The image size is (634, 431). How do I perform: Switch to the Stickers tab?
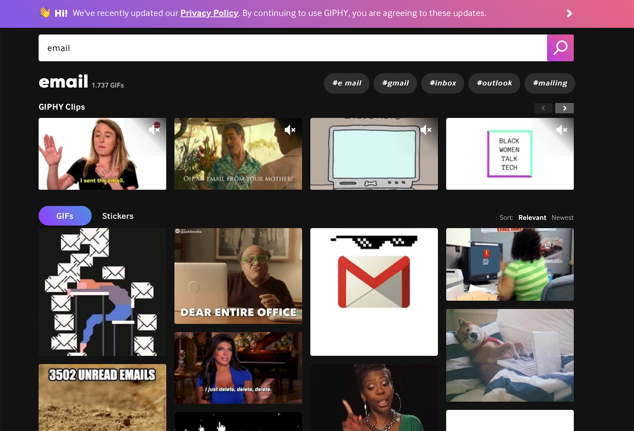pos(118,216)
